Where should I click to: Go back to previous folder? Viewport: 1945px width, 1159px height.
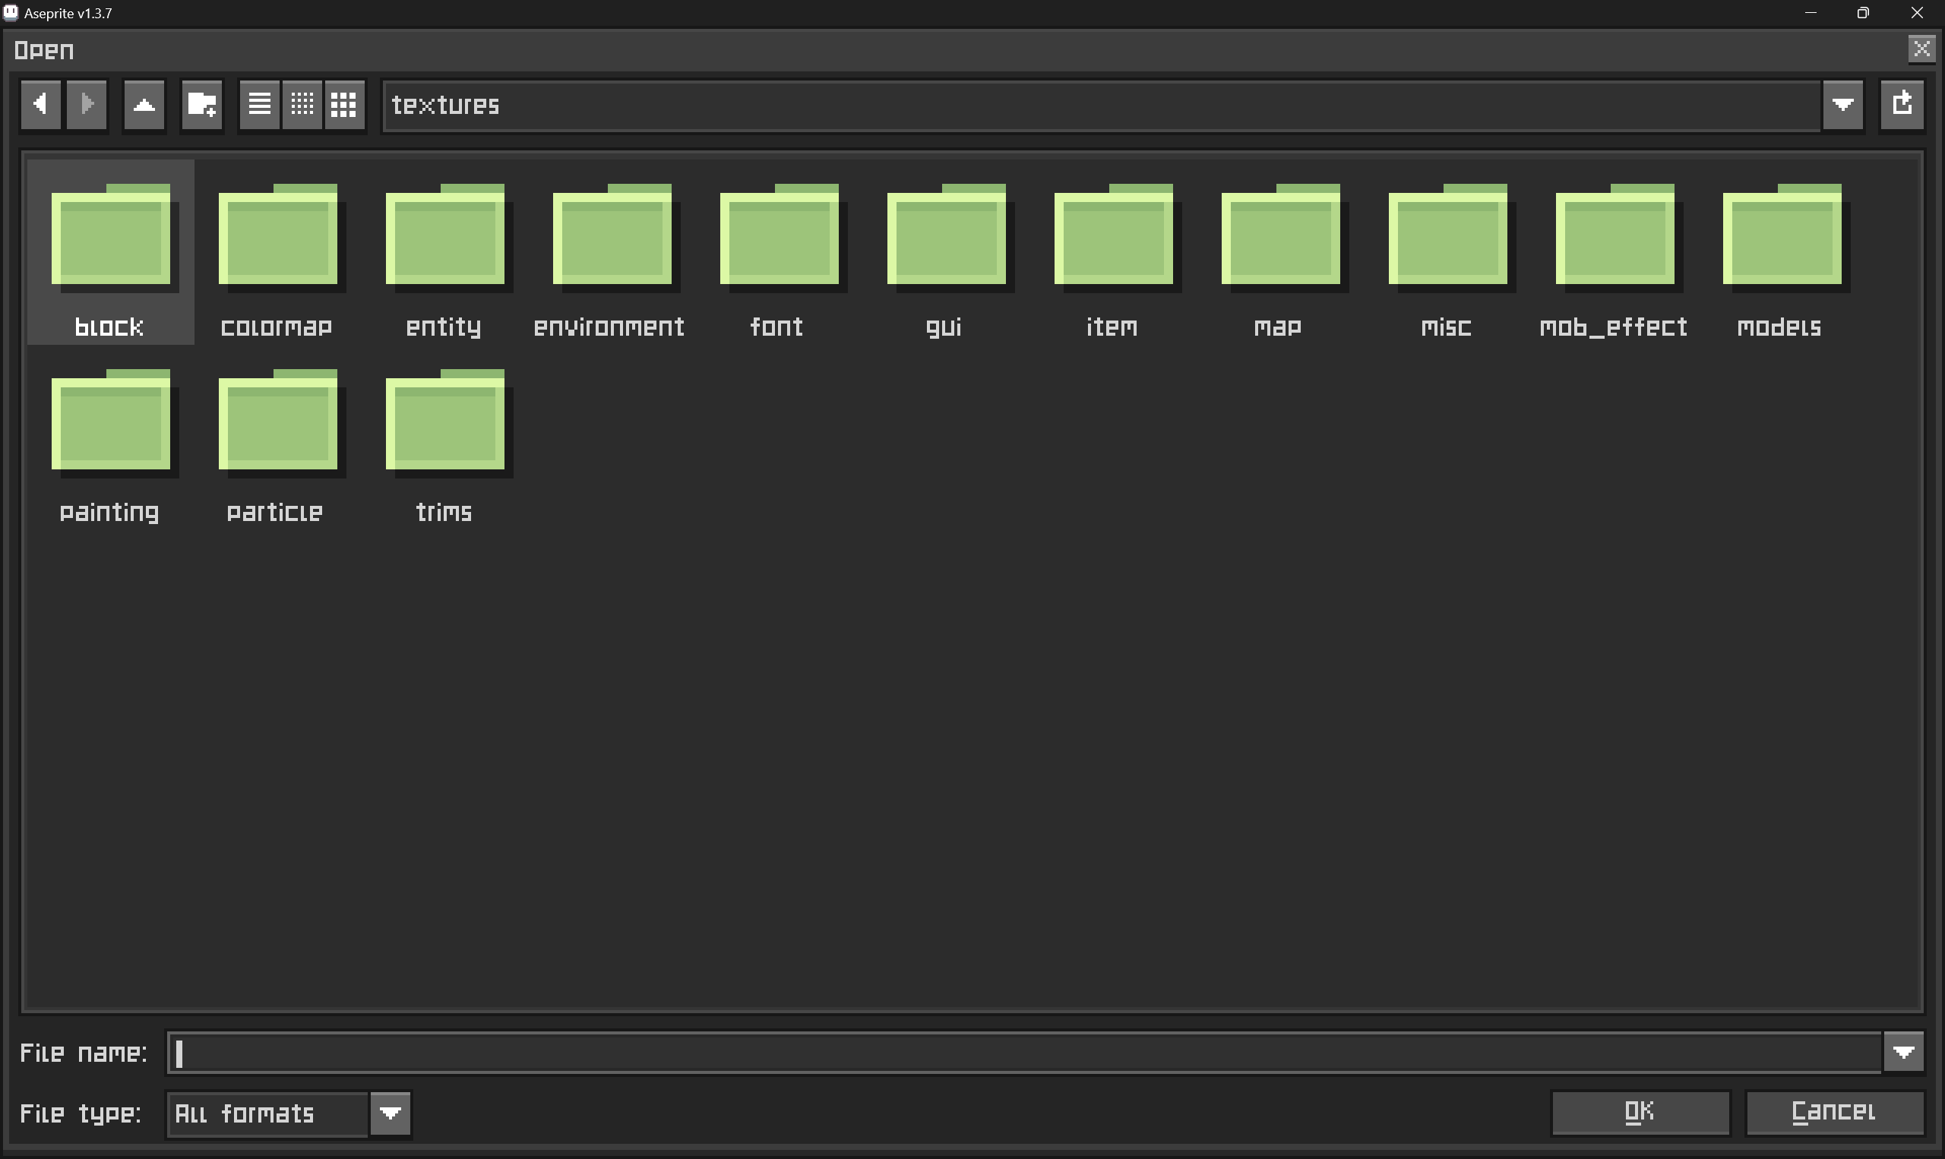click(x=40, y=104)
